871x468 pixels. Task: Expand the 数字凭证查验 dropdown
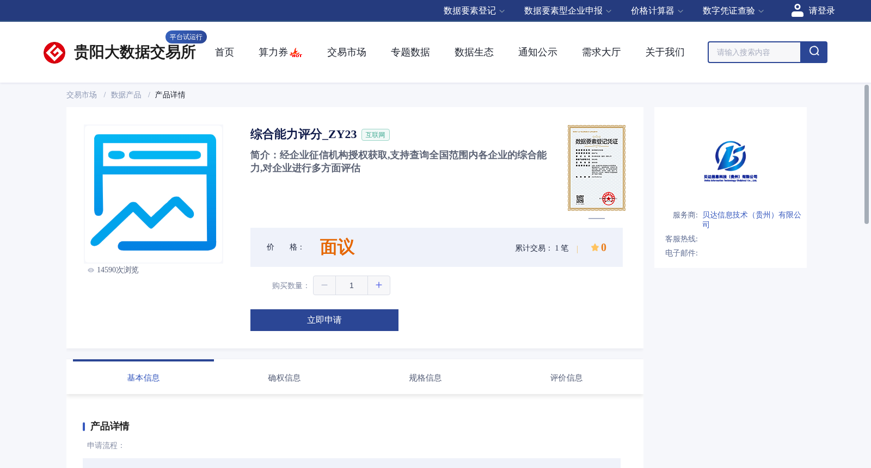(733, 11)
